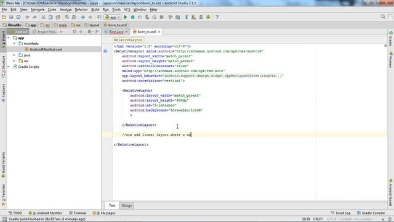394x222 pixels.
Task: Click the Copy toolbar icon
Action: click(x=50, y=17)
